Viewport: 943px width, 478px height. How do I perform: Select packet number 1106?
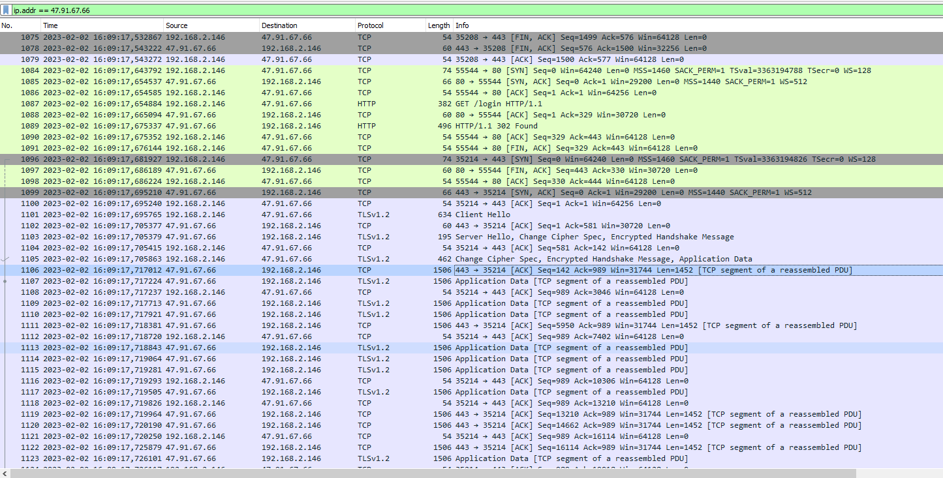(x=471, y=270)
